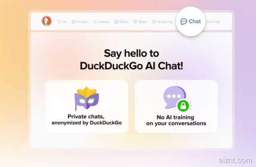
Task: Switch to the Images tab
Action: [80, 22]
